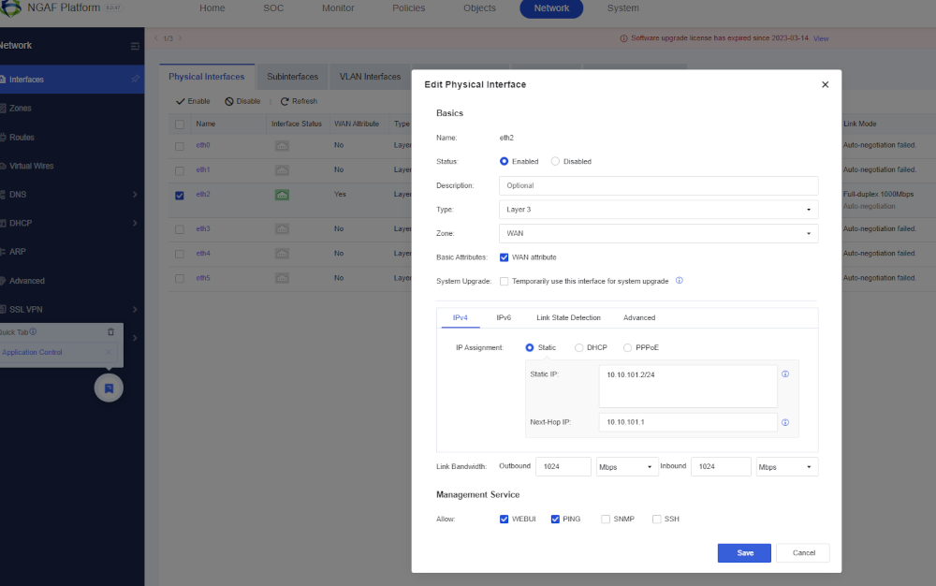Click the System Upgrade info icon
This screenshot has width=936, height=586.
pyautogui.click(x=679, y=281)
